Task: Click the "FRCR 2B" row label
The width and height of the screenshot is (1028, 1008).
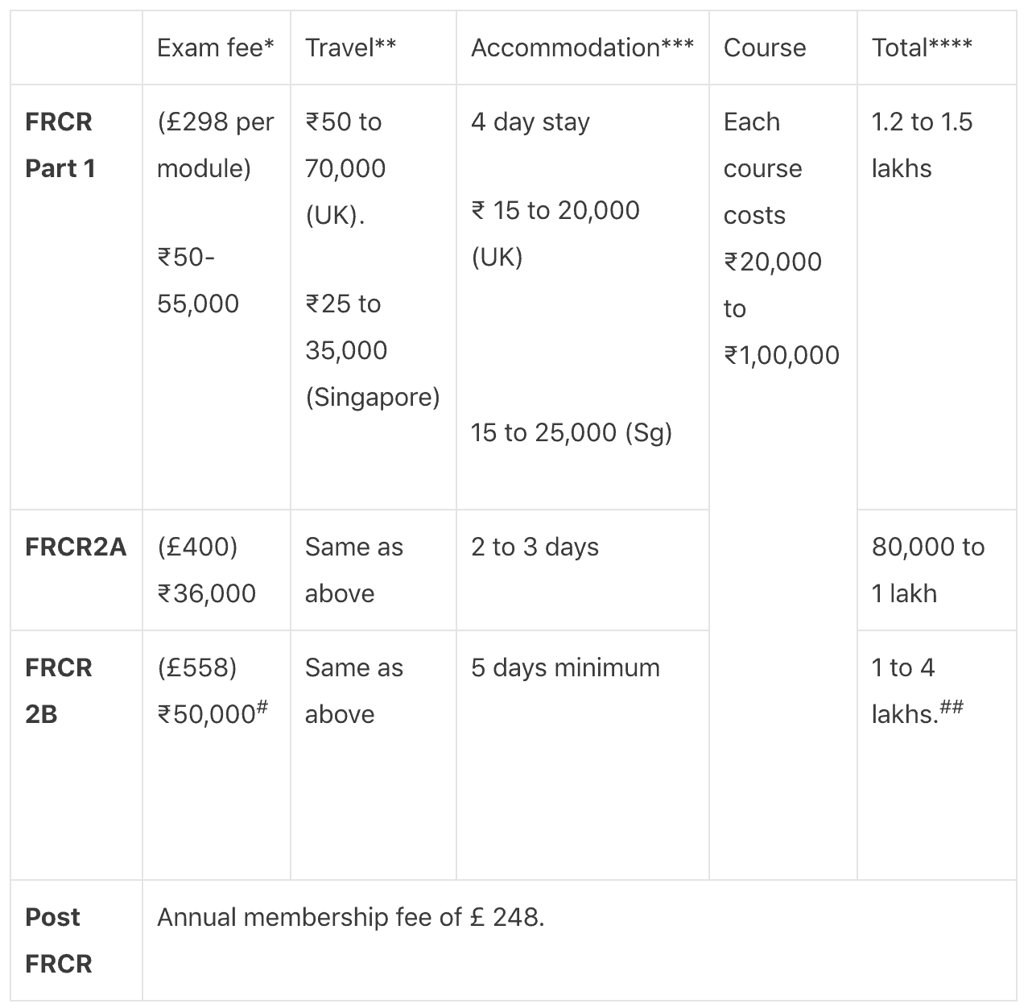Action: 58,691
